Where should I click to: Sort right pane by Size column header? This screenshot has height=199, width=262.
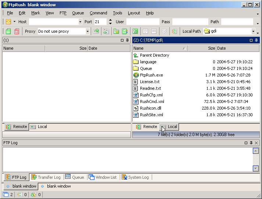202,48
